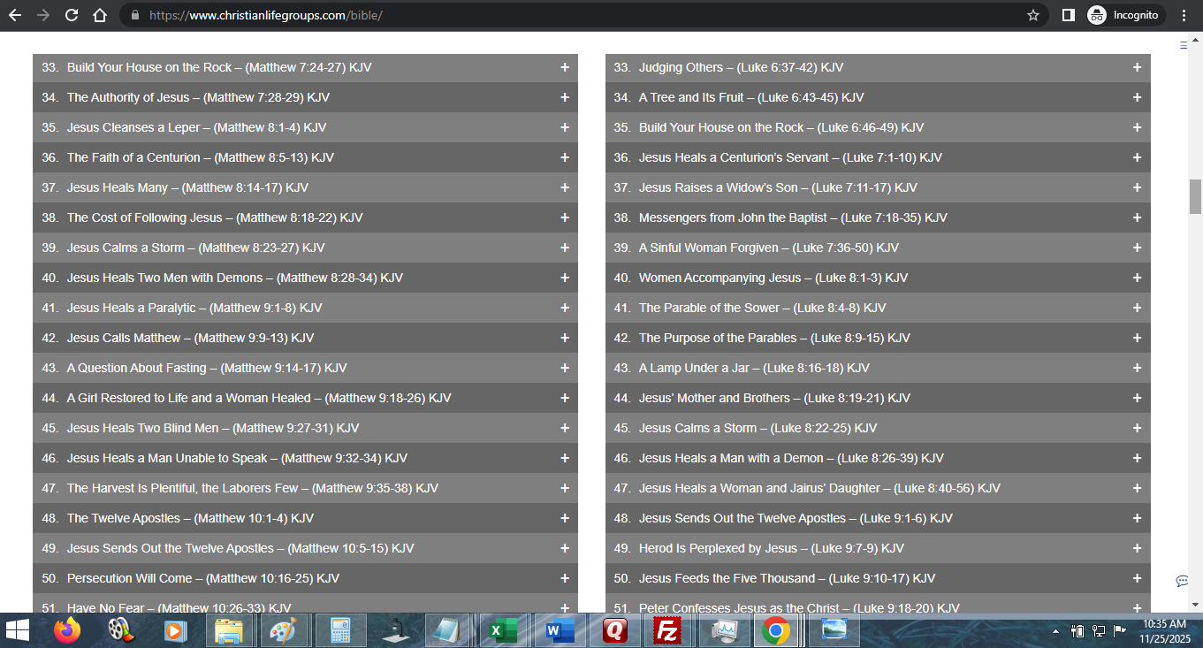The width and height of the screenshot is (1203, 648).
Task: Click the Incognito profile indicator
Action: point(1123,15)
